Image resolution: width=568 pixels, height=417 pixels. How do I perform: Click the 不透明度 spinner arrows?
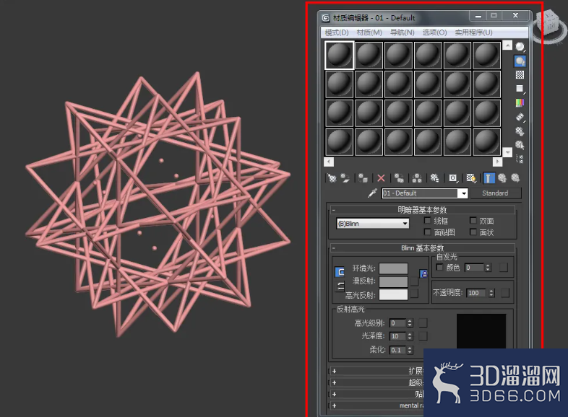tap(491, 293)
